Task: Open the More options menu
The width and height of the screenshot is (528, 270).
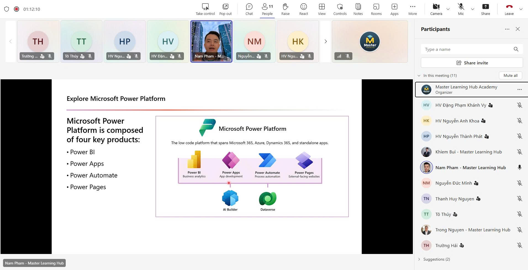Action: [413, 9]
